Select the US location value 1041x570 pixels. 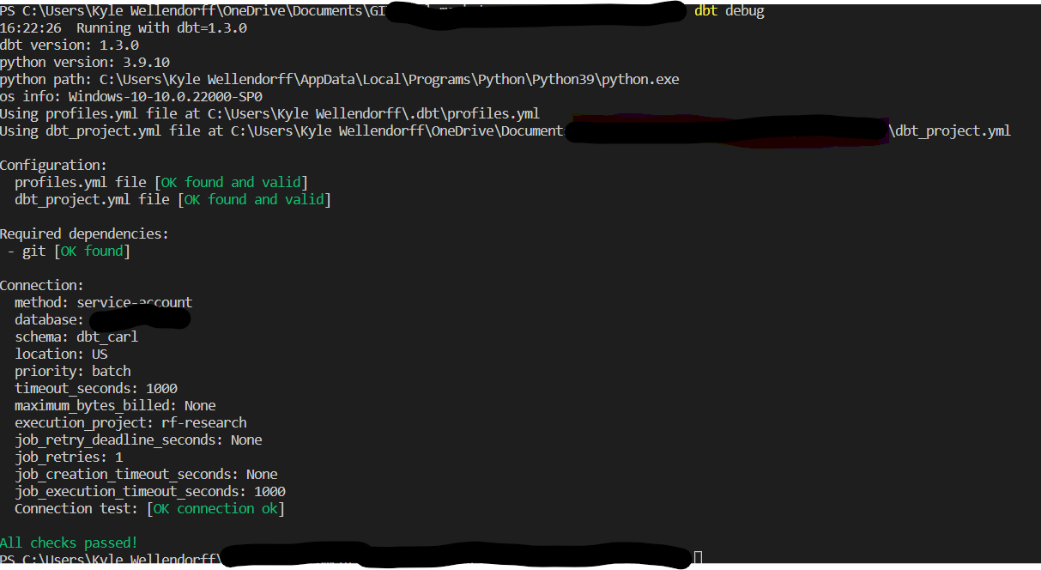(x=99, y=353)
